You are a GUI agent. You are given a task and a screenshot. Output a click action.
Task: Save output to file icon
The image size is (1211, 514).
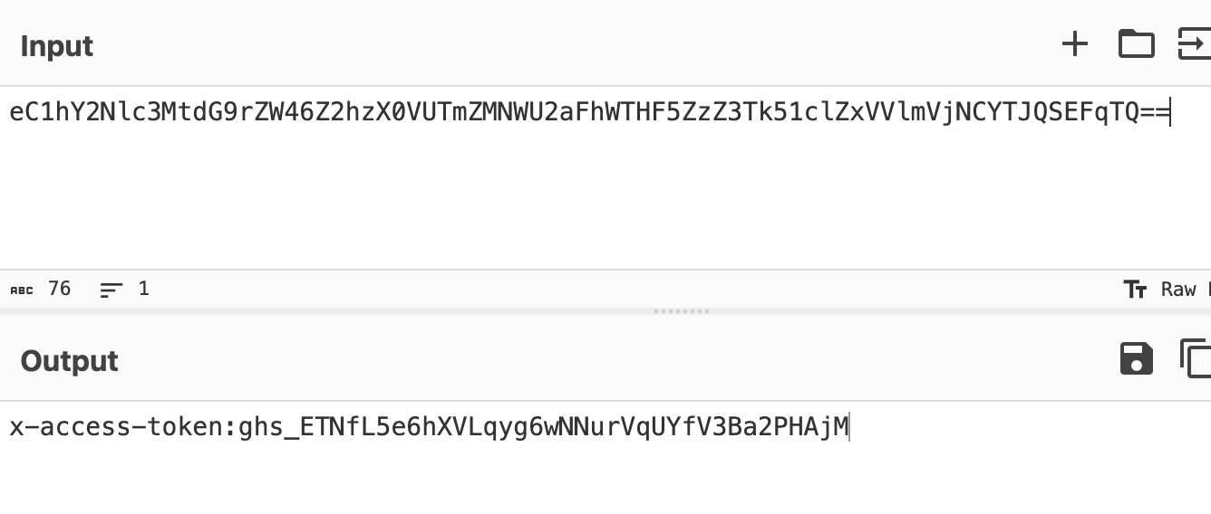coord(1136,358)
